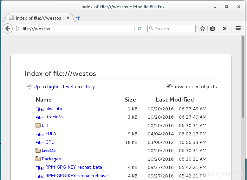Open the EFI folder link
This screenshot has width=247, height=180.
pos(45,125)
